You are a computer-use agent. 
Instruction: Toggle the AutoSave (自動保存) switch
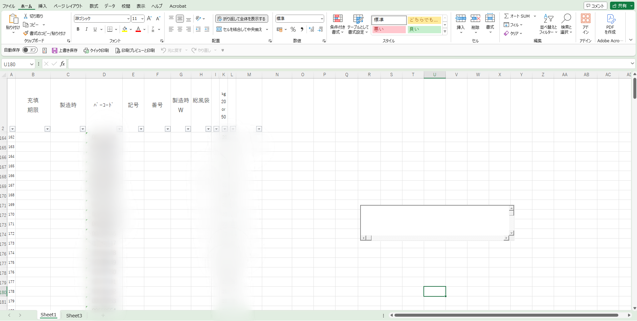[x=30, y=50]
